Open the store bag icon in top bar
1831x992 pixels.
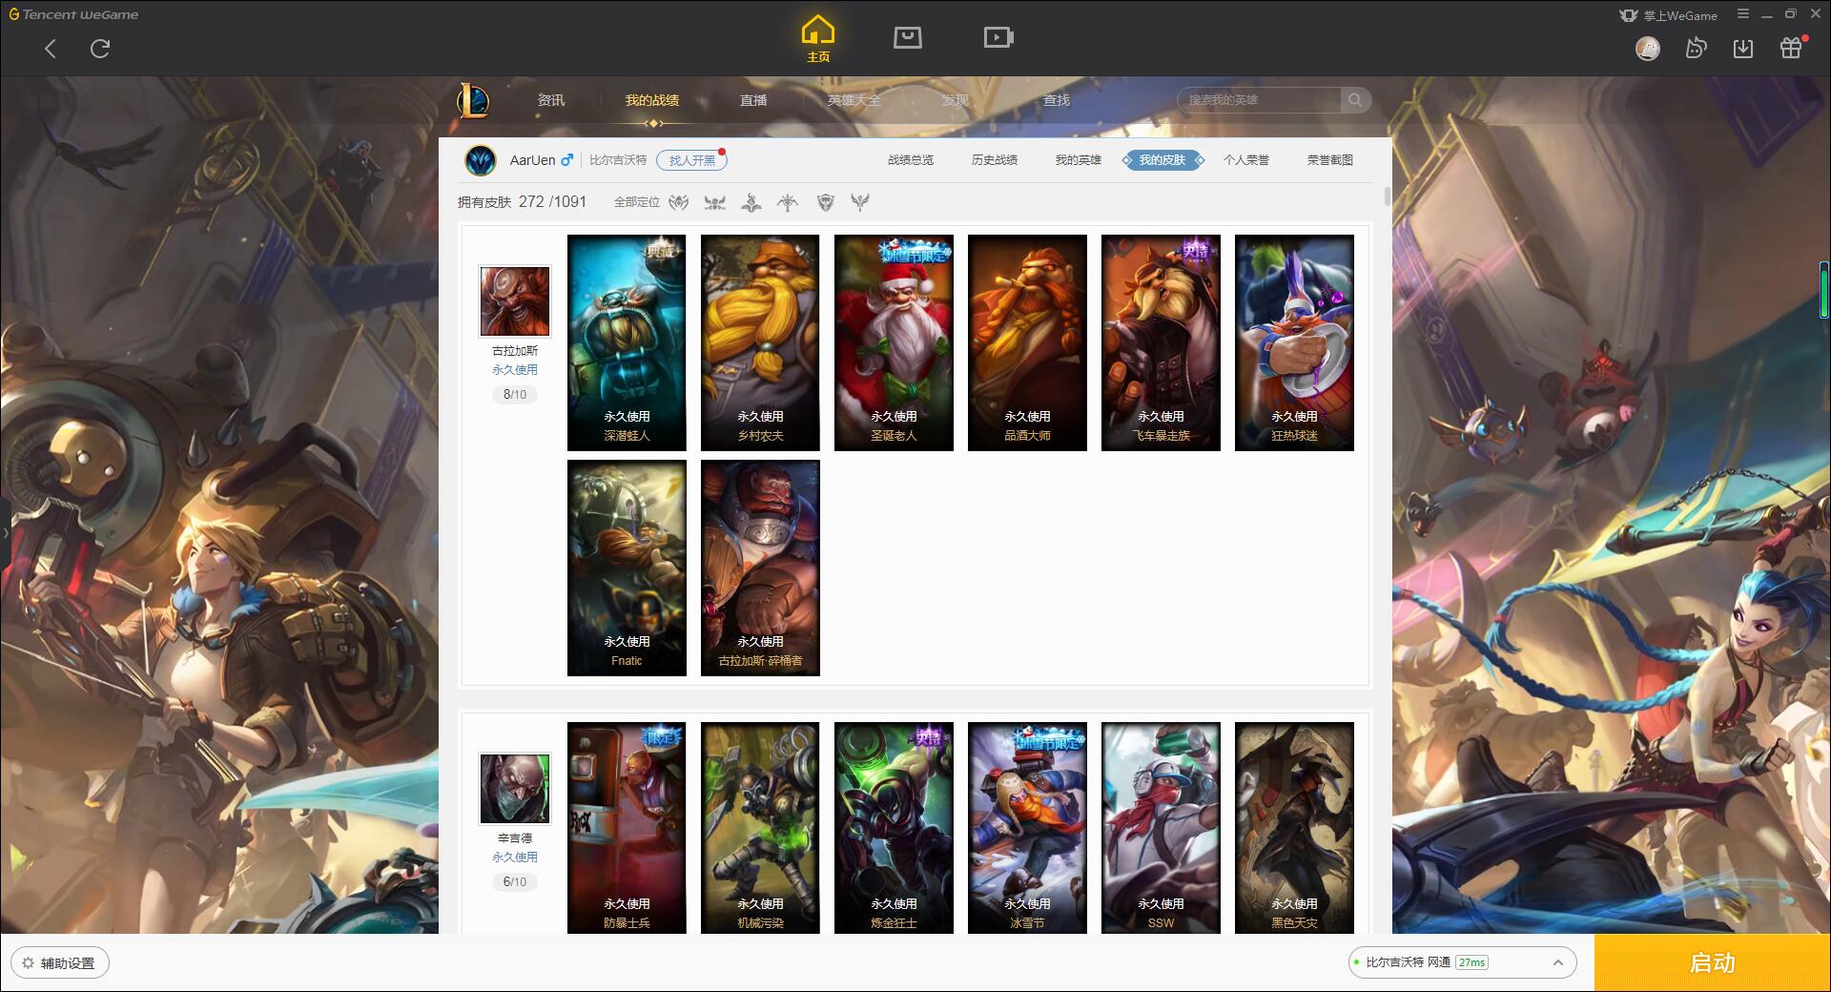[x=907, y=37]
